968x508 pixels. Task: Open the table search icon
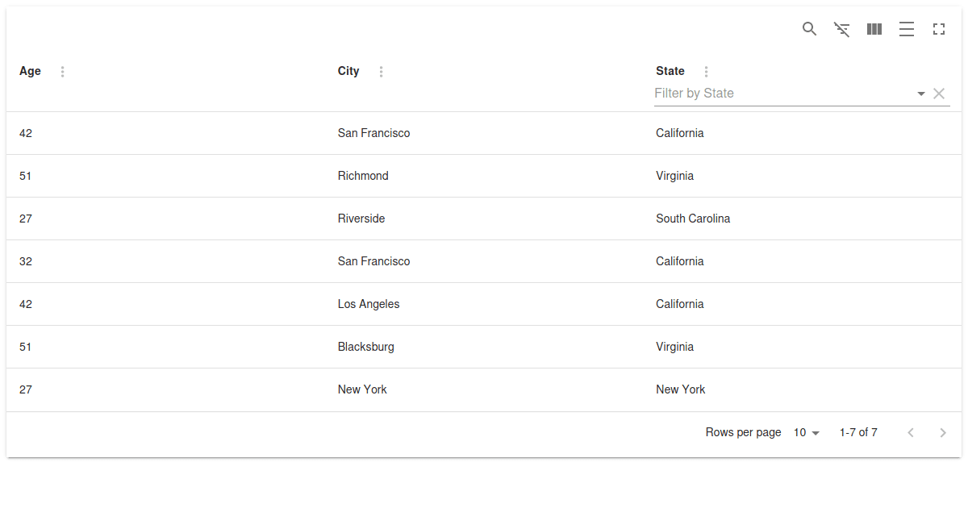[809, 29]
